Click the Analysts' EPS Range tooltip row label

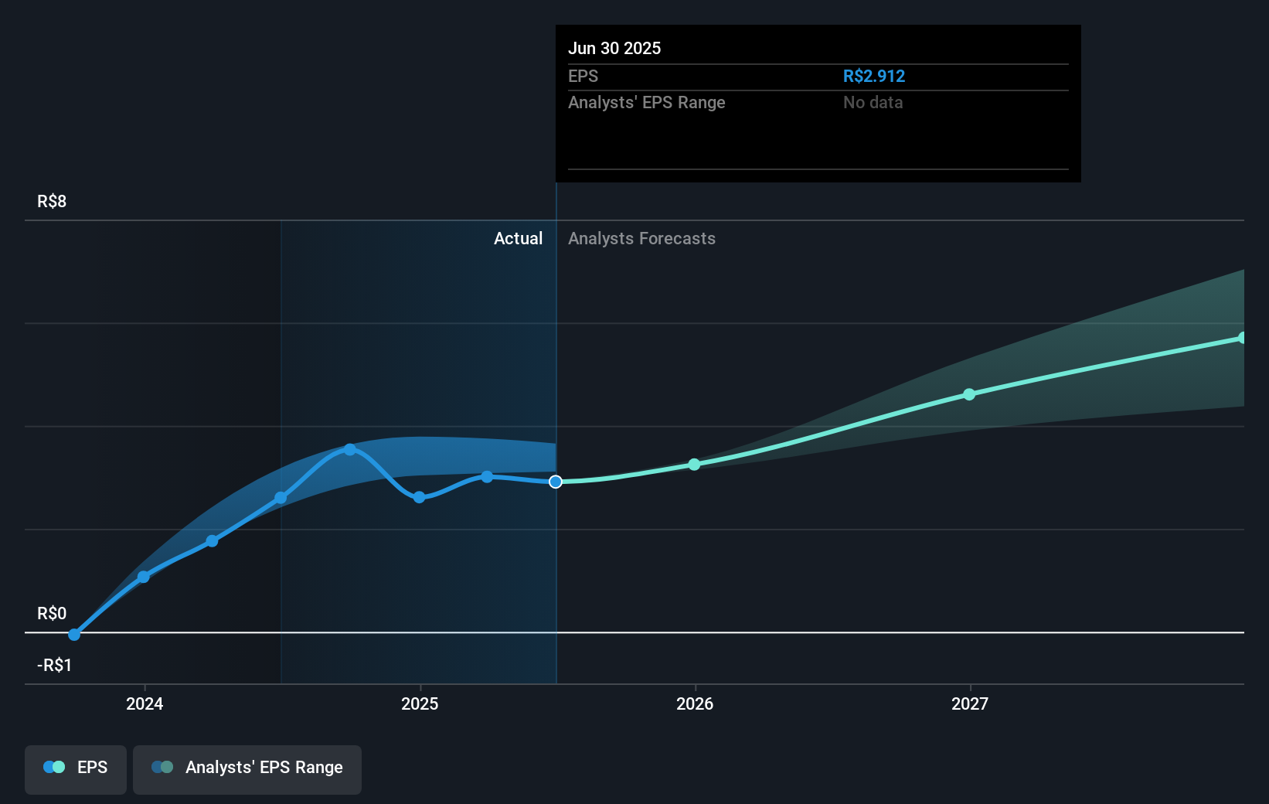(x=647, y=102)
